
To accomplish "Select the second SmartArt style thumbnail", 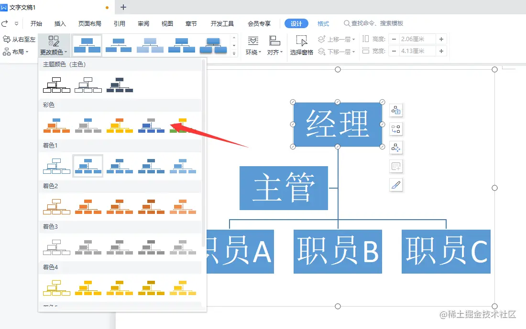I will coord(119,45).
